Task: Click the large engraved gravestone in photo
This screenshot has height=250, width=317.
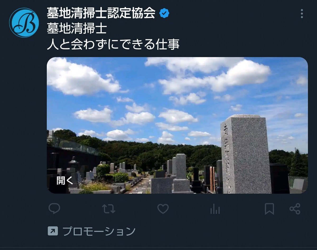Action: tap(246, 154)
